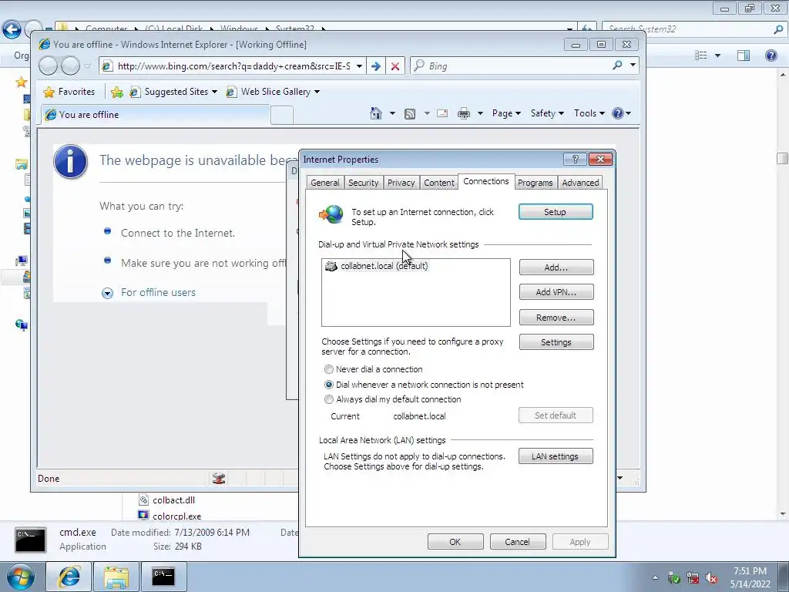Click the You are offline tab
Image resolution: width=789 pixels, height=592 pixels.
click(x=156, y=115)
